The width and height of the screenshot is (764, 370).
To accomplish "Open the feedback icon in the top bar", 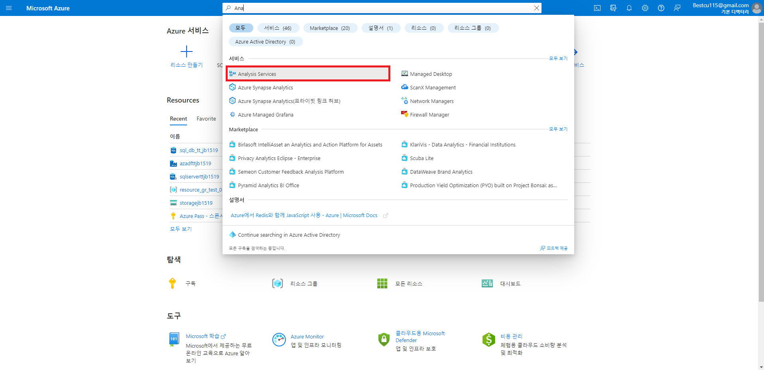I will click(x=677, y=8).
